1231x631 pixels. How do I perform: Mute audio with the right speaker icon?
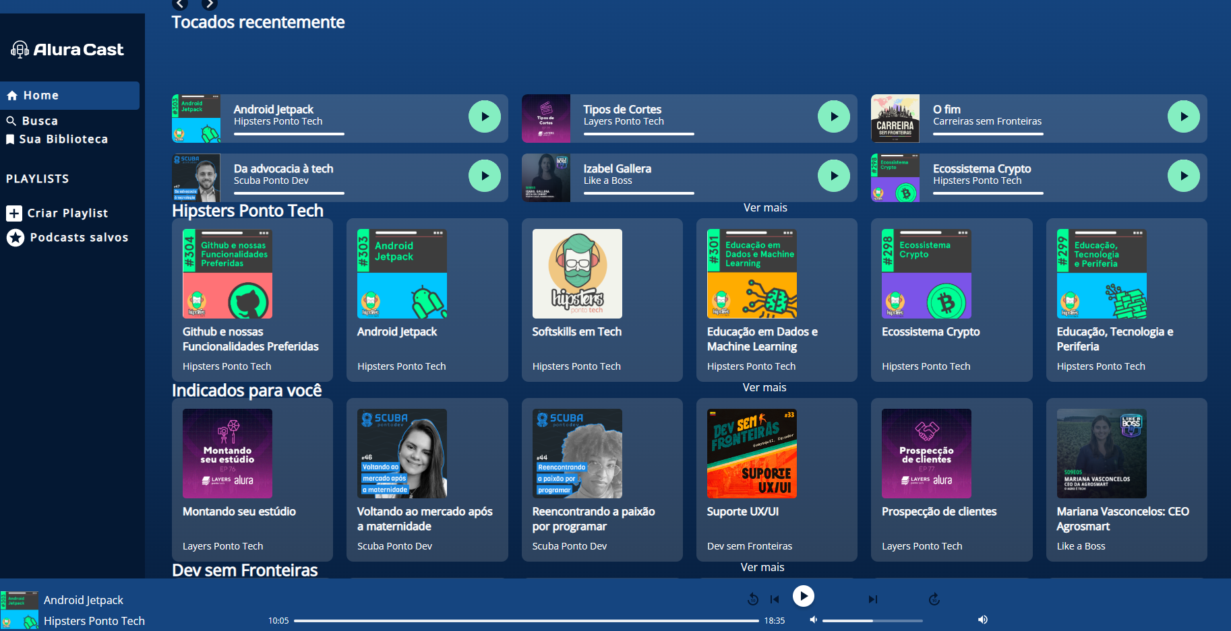tap(982, 620)
